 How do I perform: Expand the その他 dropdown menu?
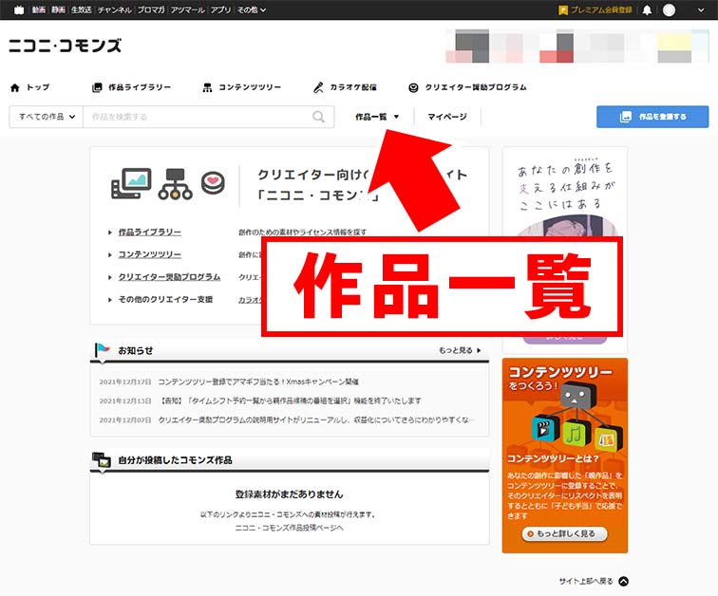pyautogui.click(x=251, y=9)
